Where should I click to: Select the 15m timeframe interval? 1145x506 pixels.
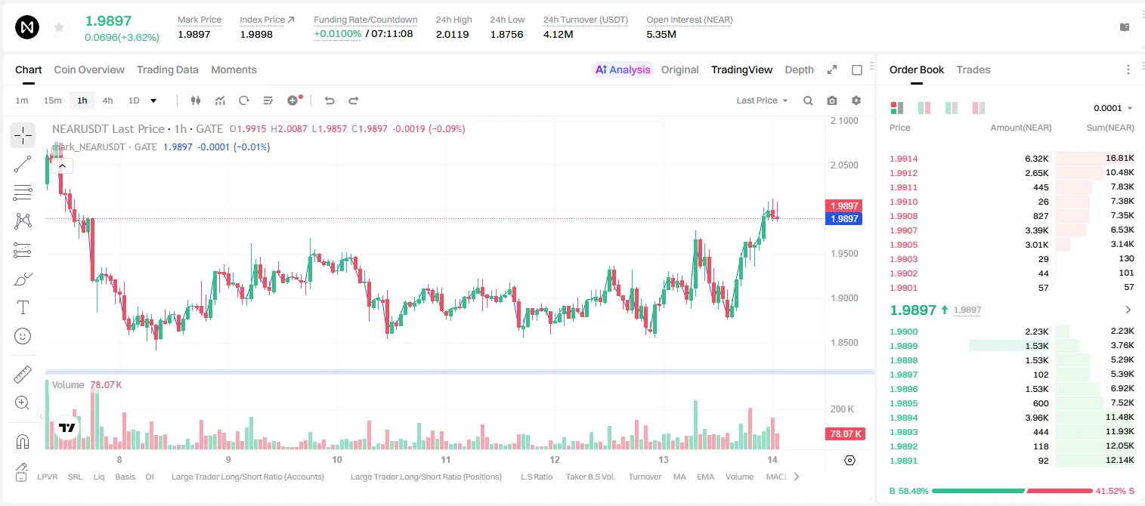click(52, 100)
